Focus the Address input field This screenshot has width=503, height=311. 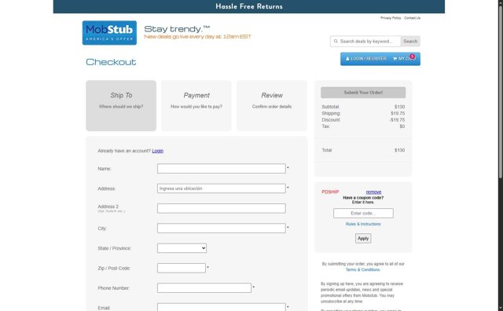[222, 188]
